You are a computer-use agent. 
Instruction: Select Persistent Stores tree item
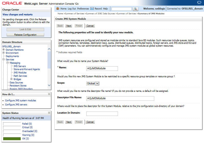[x=18, y=86]
